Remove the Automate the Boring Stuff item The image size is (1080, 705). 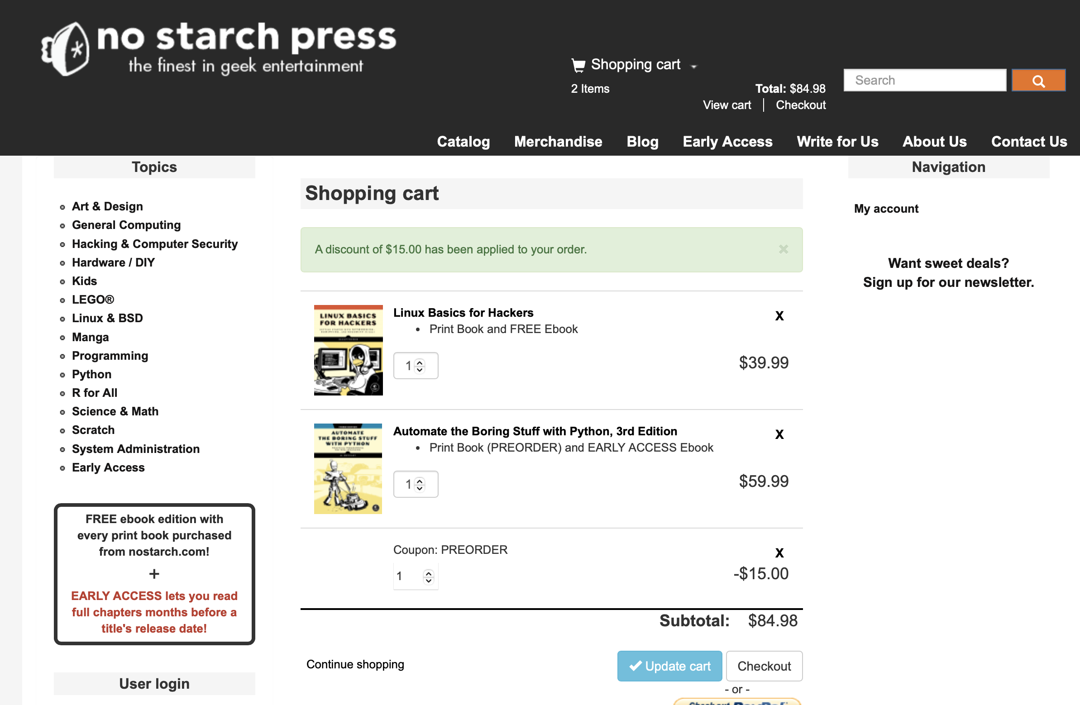[779, 434]
